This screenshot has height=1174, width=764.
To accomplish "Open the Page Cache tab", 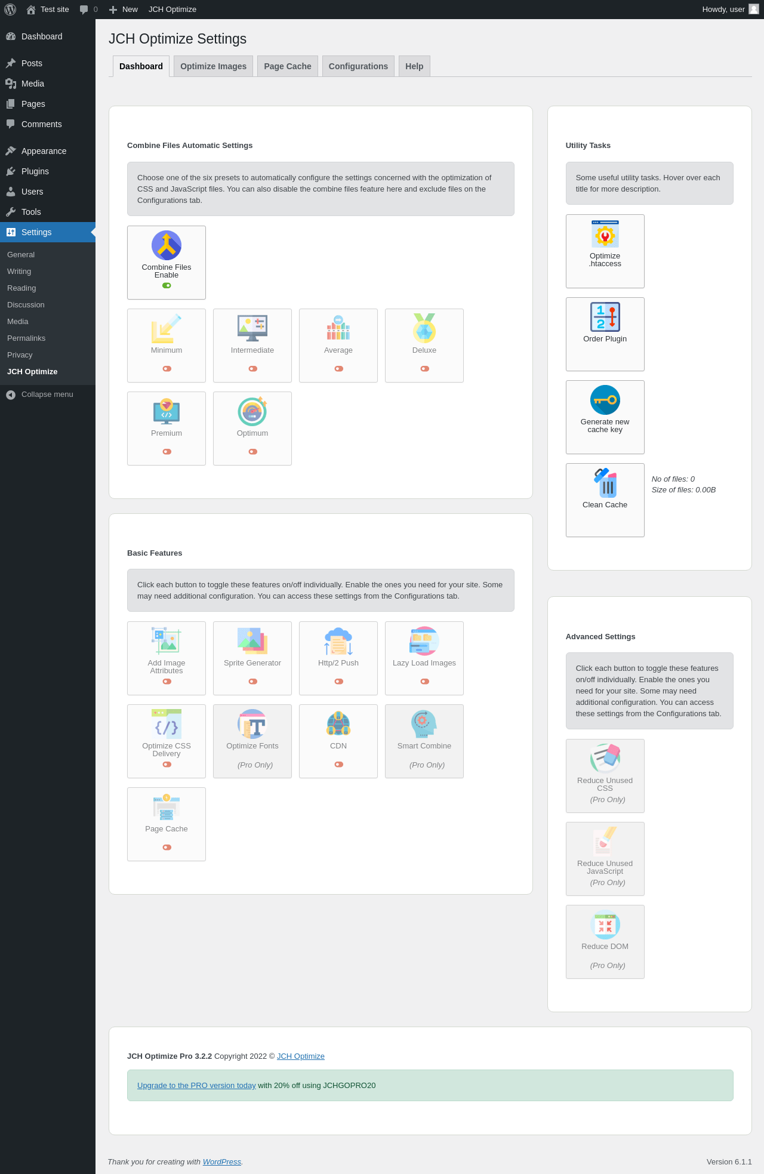I will pos(288,66).
